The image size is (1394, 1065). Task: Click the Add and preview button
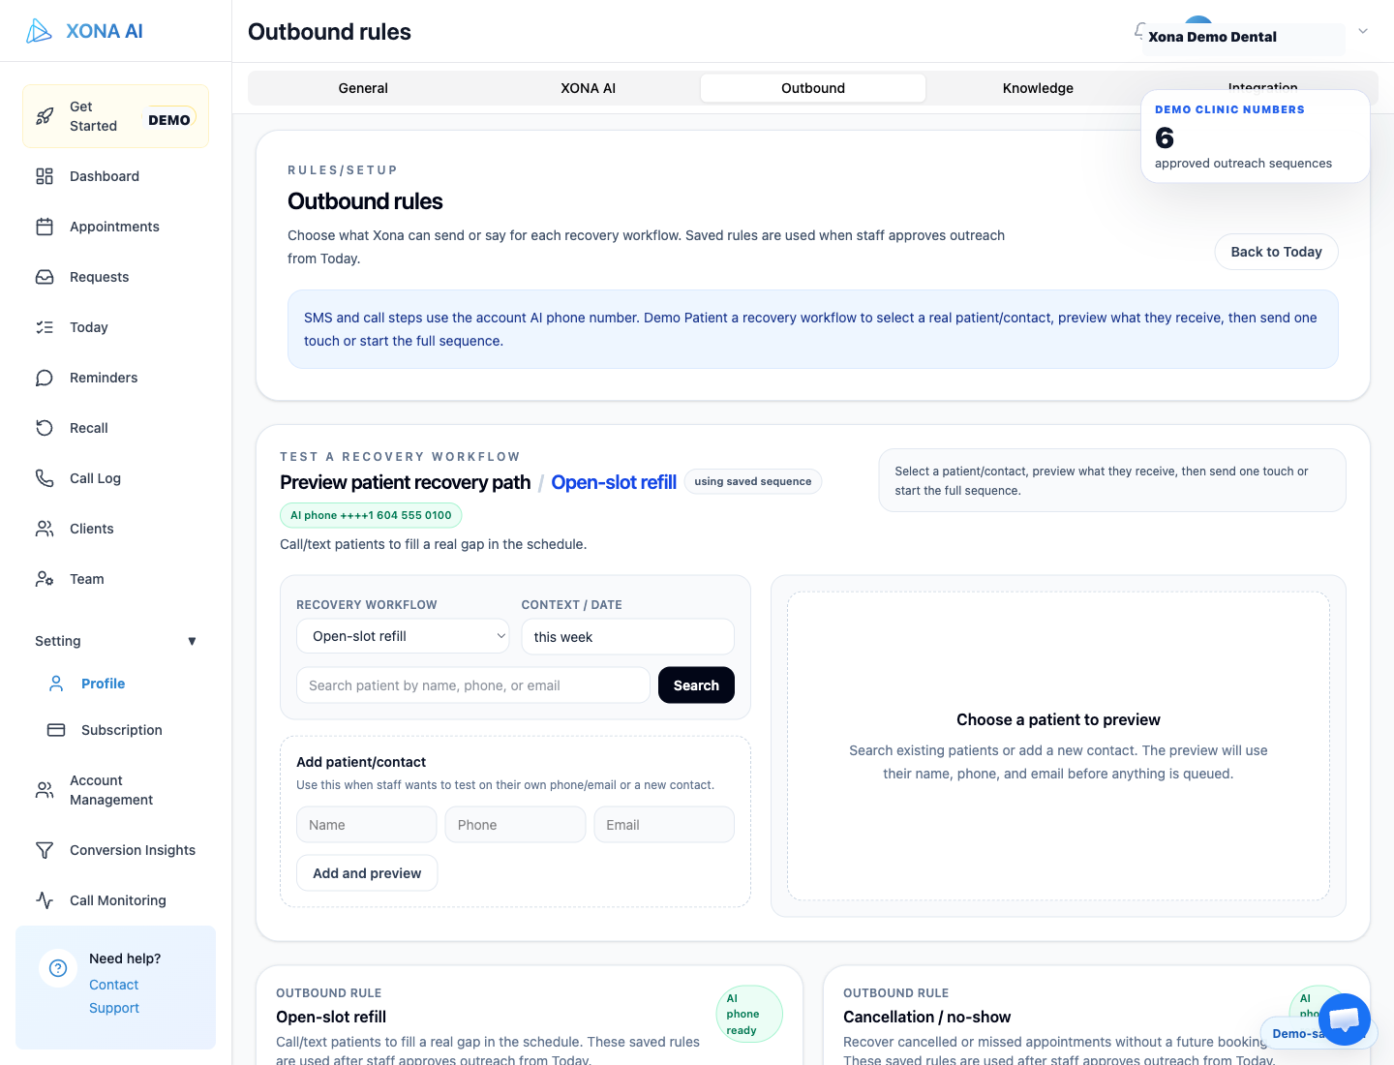coord(367,873)
